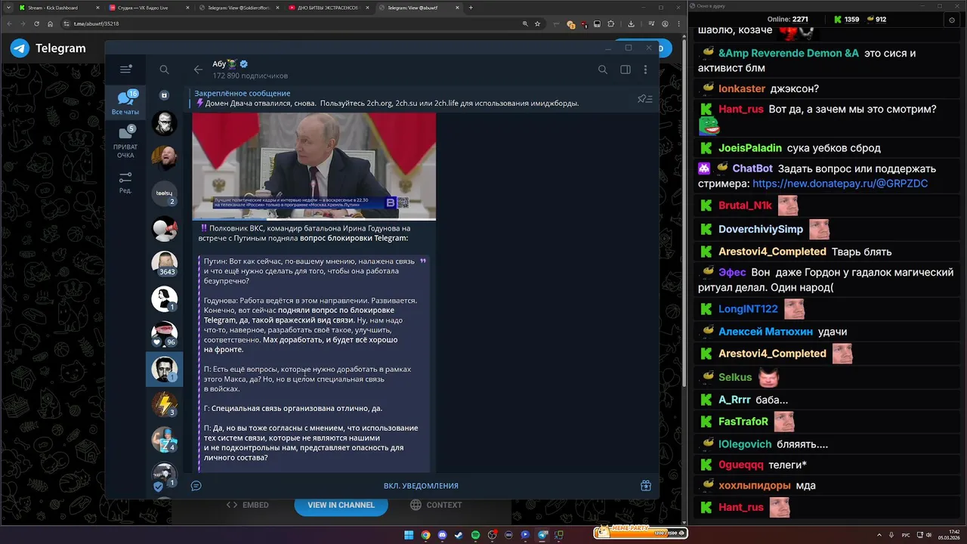Viewport: 967px width, 544px height.
Task: Enable notifications (ВКЛ. УВЕДОМЛЕНИЯ)
Action: pos(421,486)
